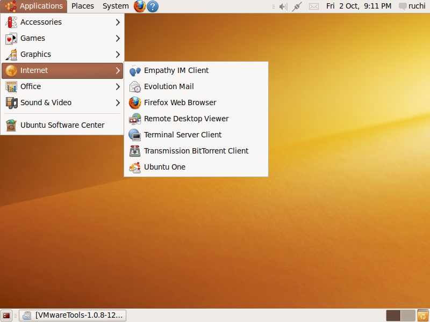Open the System menu
Screen dimensions: 430x322
coord(116,6)
